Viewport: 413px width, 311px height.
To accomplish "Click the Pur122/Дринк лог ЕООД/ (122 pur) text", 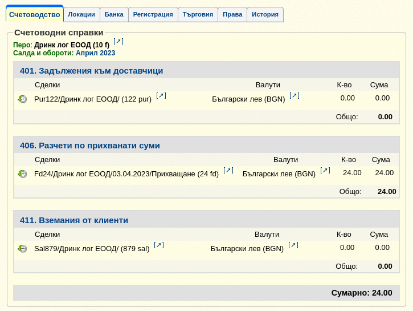I will [x=93, y=99].
